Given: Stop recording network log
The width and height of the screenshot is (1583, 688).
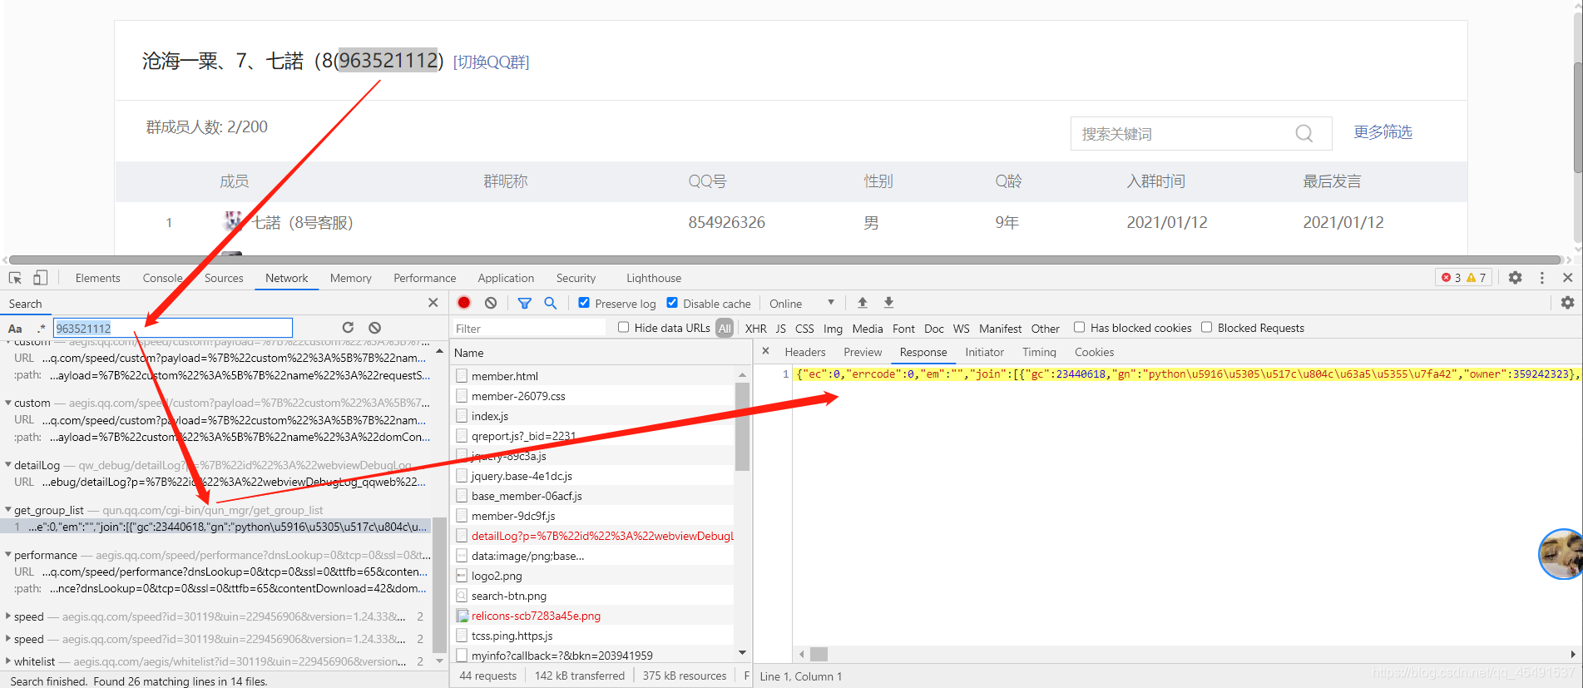Looking at the screenshot, I should 464,303.
